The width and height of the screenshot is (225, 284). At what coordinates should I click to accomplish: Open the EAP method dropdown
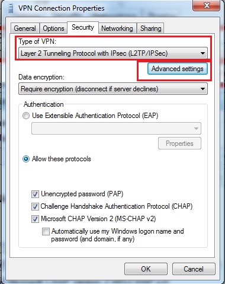tap(116, 129)
